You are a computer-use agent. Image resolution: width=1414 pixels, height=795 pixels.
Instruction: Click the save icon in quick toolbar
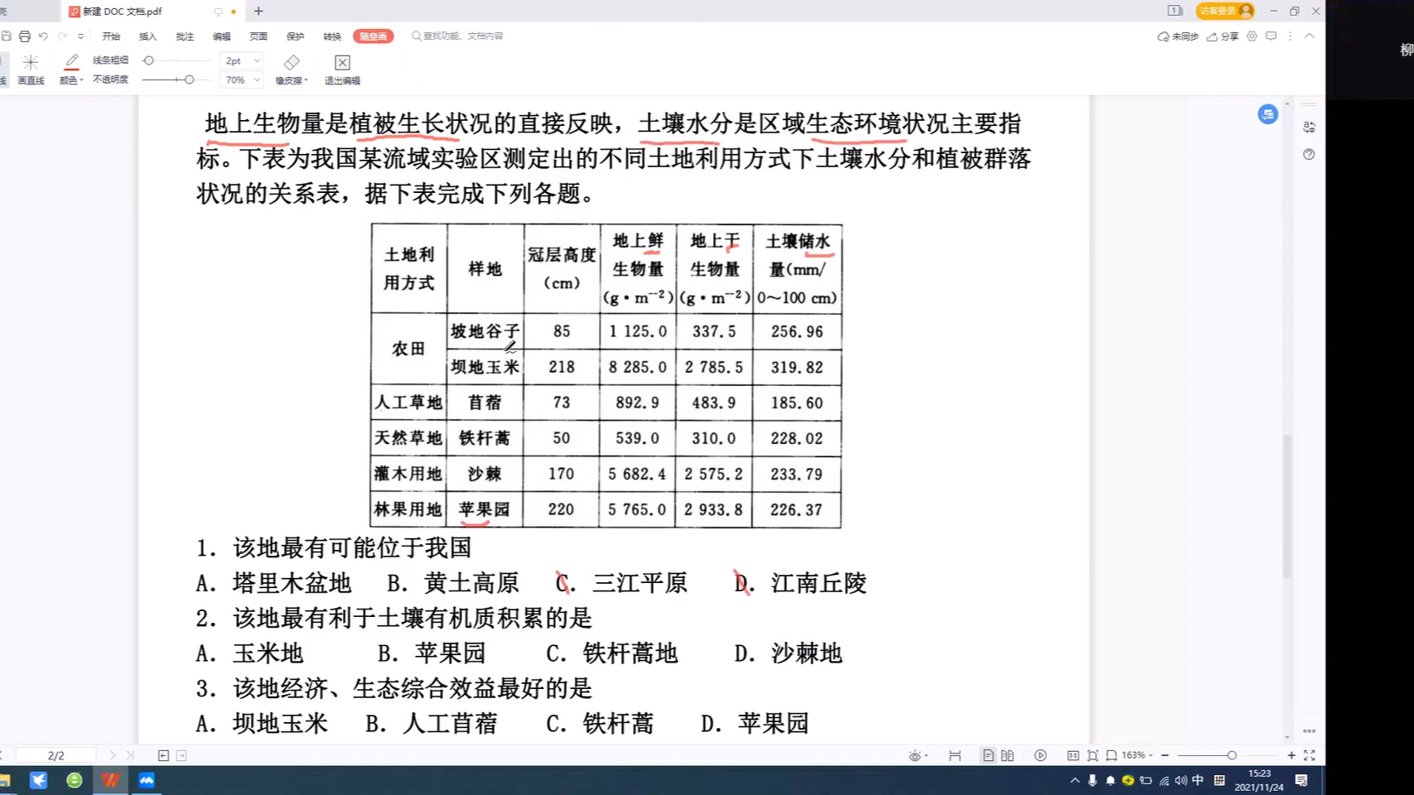coord(7,36)
